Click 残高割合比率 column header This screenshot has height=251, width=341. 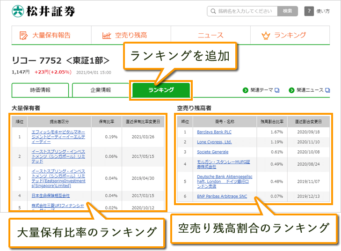272,122
